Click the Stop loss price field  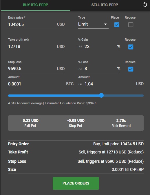pyautogui.click(x=36, y=69)
